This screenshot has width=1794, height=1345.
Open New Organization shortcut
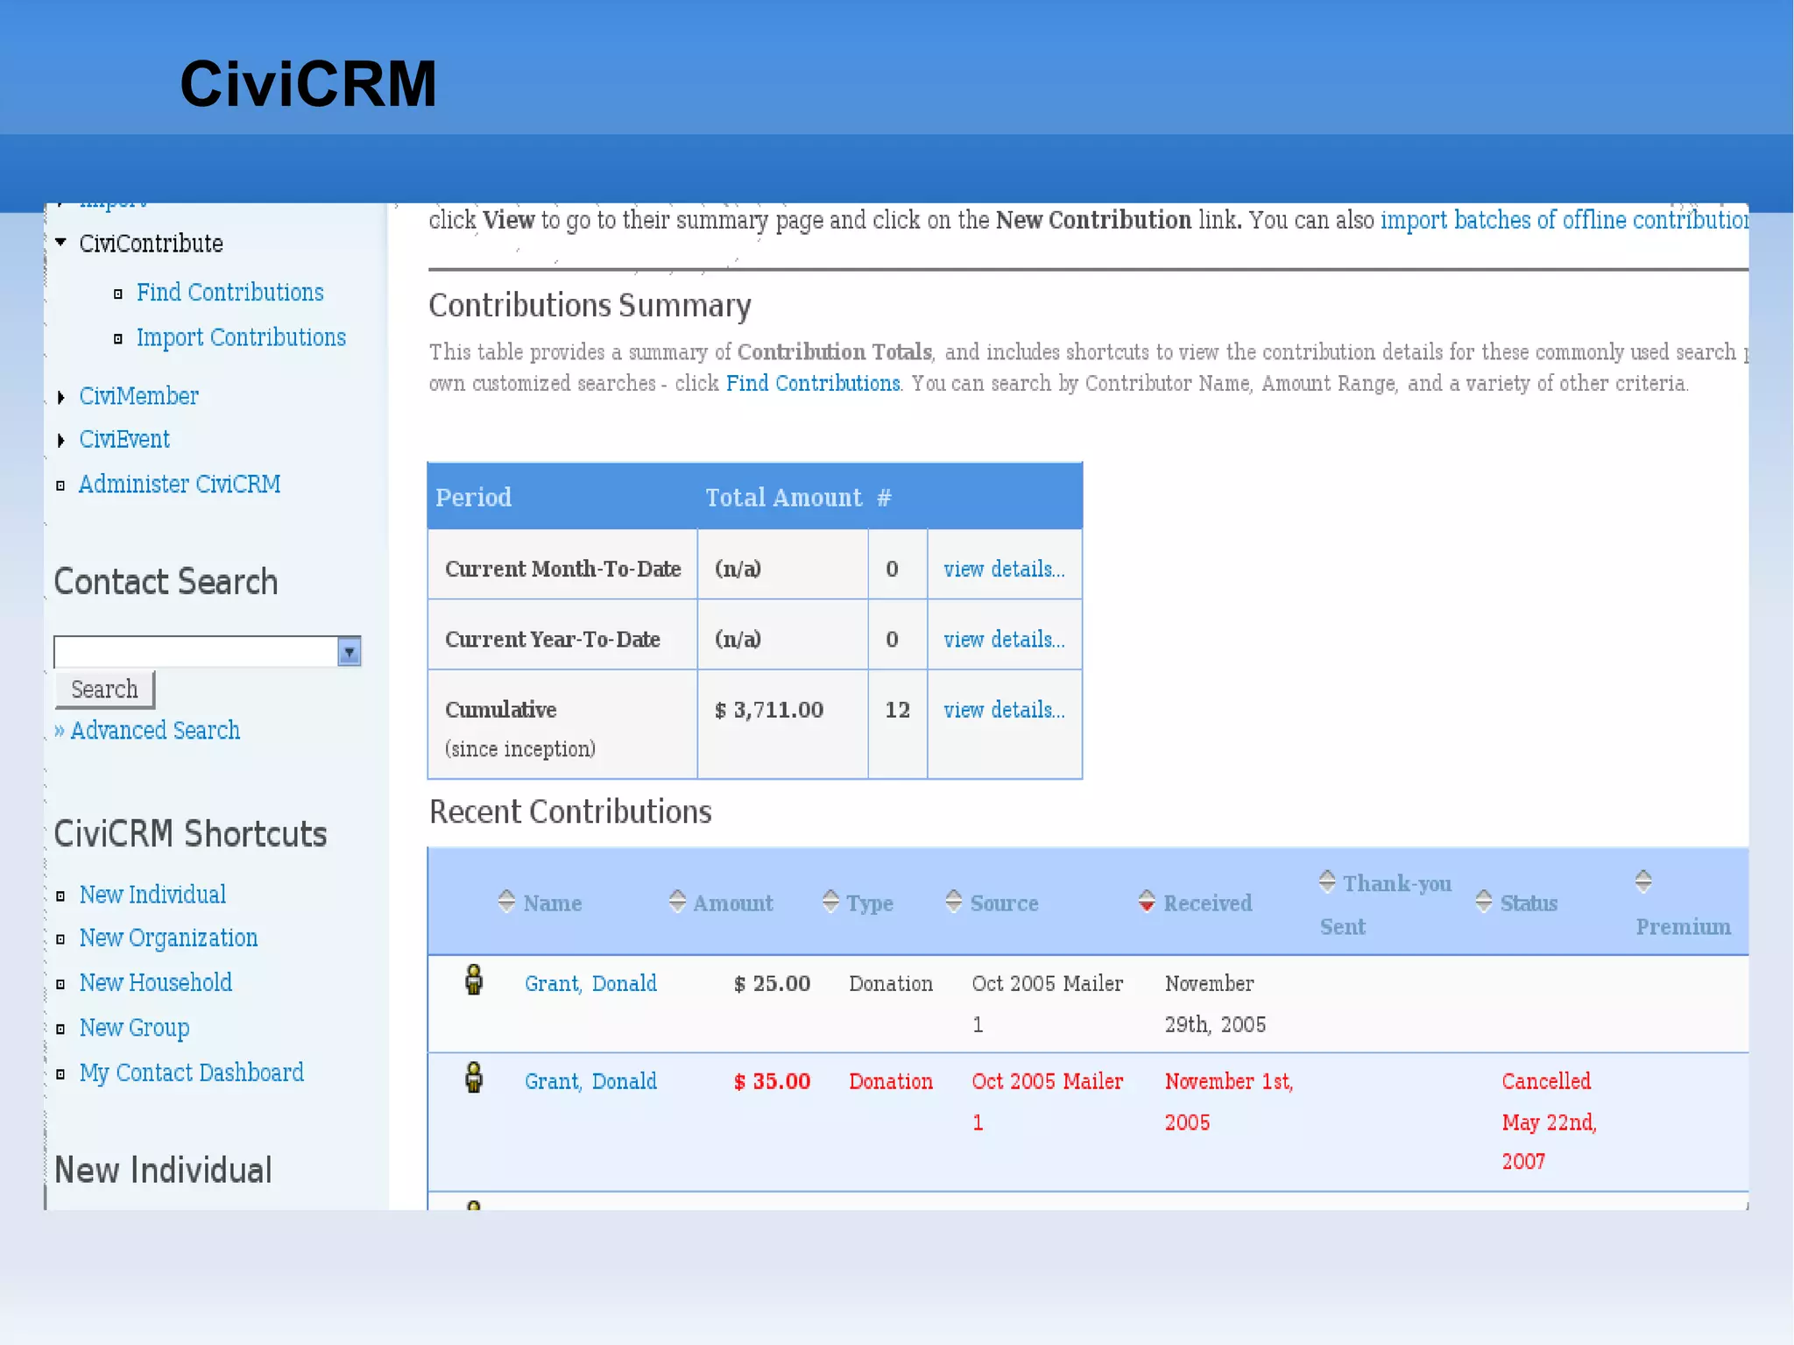click(168, 938)
